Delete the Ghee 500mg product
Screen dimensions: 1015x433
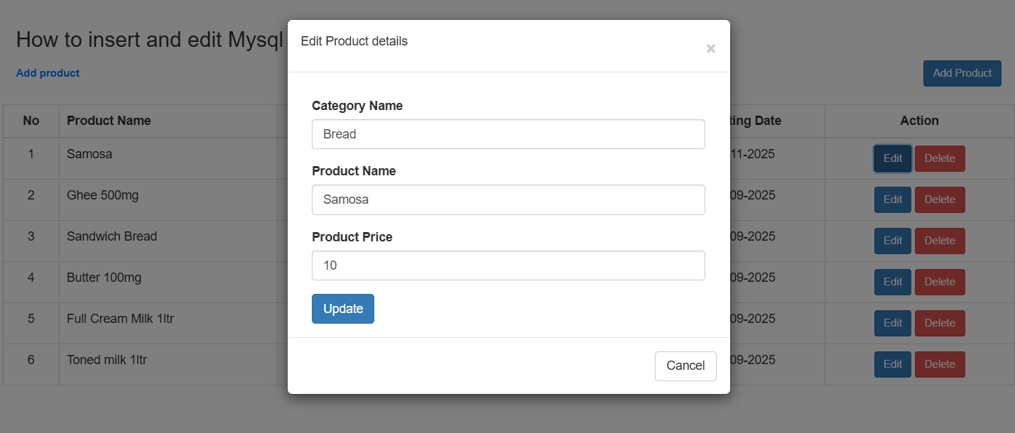pos(939,199)
